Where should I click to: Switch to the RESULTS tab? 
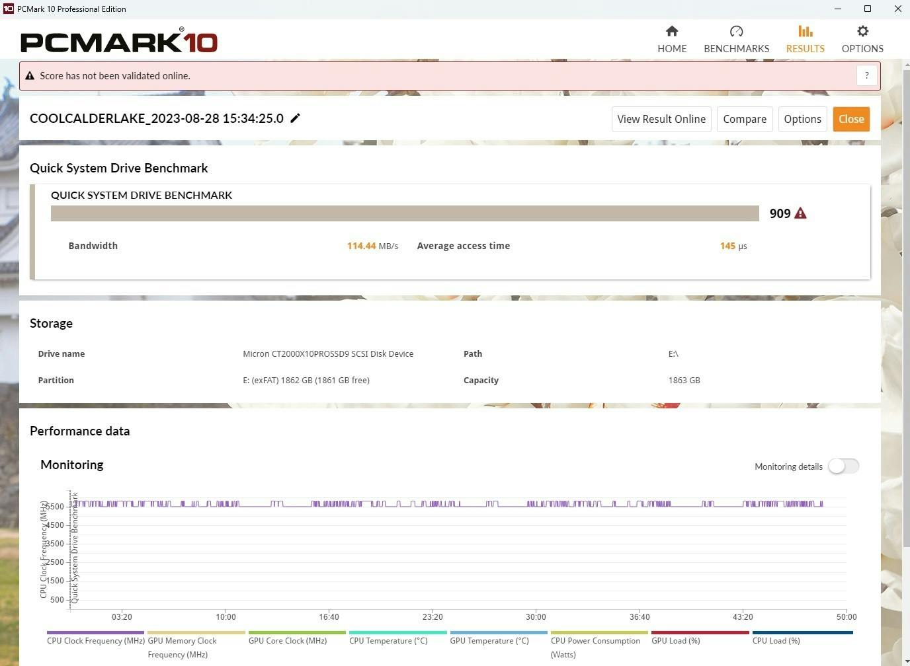pos(805,40)
